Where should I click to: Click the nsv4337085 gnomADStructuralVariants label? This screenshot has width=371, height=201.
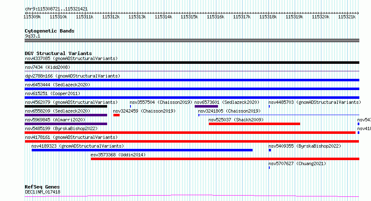click(71, 58)
